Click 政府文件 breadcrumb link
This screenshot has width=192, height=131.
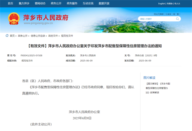point(53,36)
